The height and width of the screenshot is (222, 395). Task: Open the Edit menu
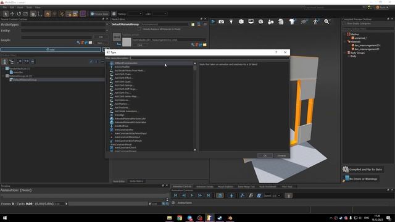[x=12, y=7]
